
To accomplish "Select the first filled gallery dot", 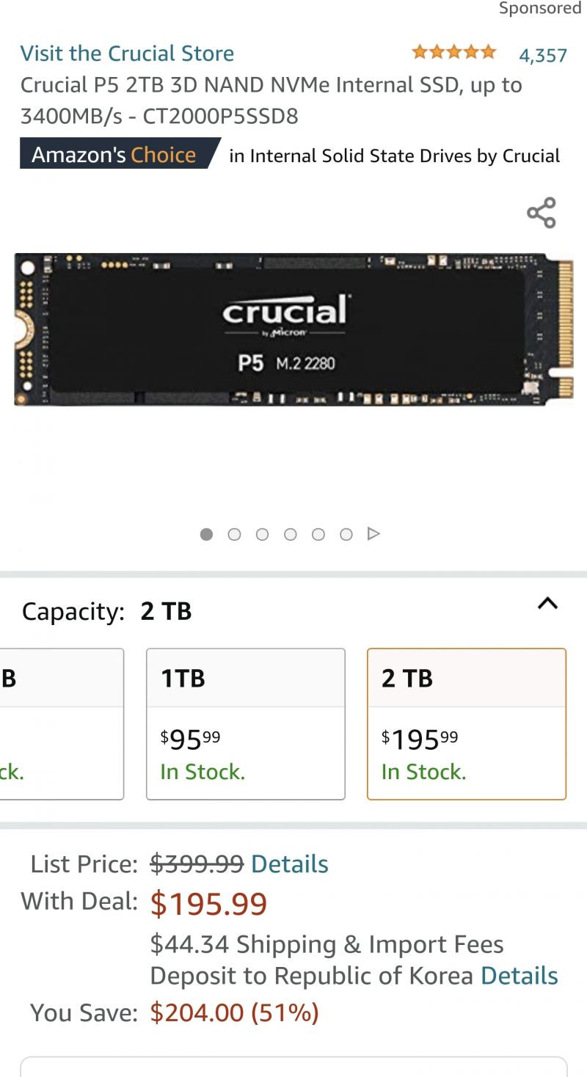I will click(x=206, y=534).
